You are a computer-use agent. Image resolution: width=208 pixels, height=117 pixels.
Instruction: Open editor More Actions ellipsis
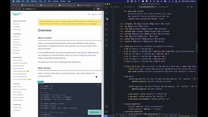point(195,7)
